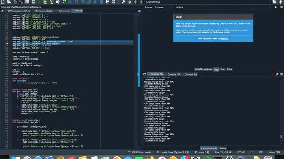The image size is (284, 159).
Task: Start debugging the file
Action: click(70, 2)
